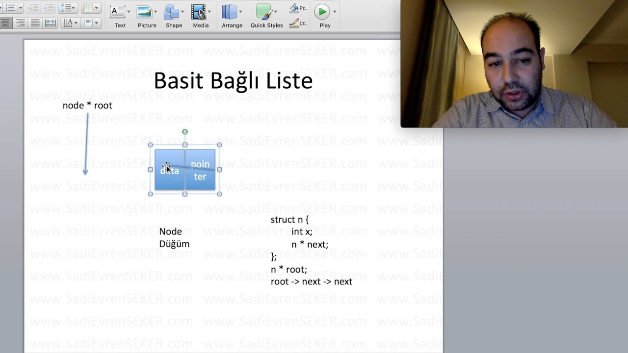Screen dimensions: 628x353
Task: Click the Quick Styles icon
Action: click(x=263, y=11)
